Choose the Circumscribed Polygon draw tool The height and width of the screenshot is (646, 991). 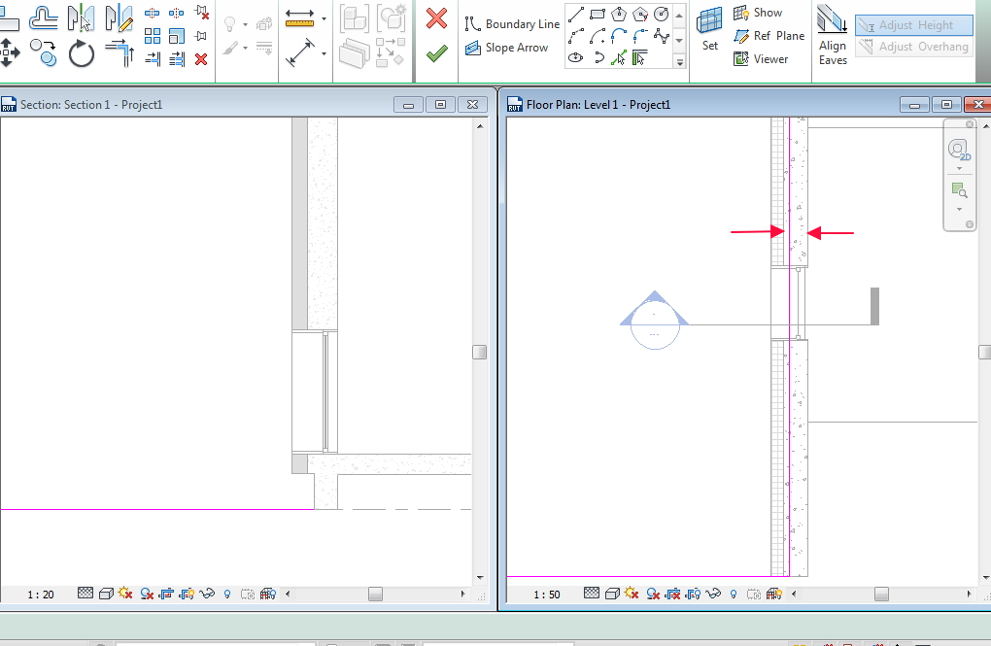point(640,14)
